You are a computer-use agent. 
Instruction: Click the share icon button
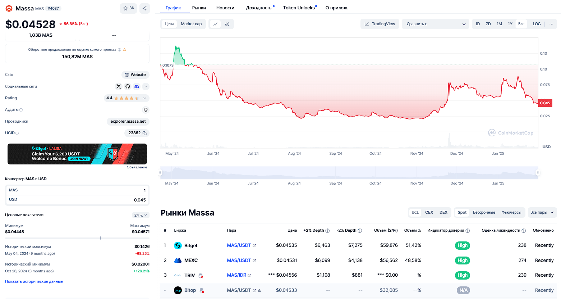(144, 8)
